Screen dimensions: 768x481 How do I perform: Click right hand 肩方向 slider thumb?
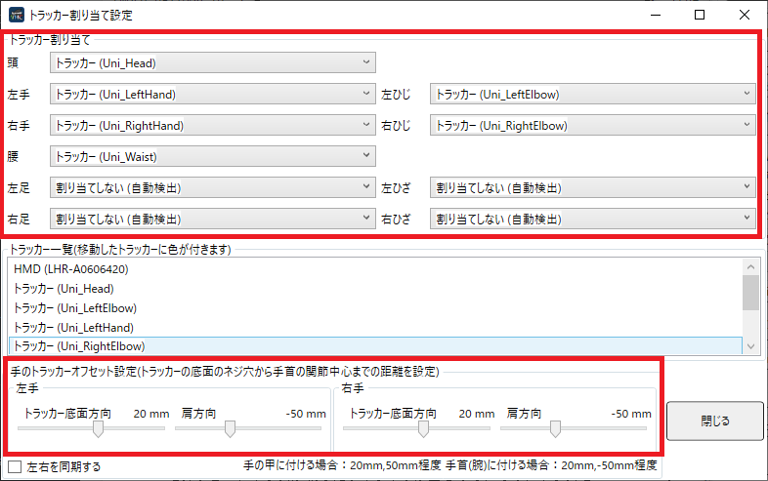click(555, 428)
